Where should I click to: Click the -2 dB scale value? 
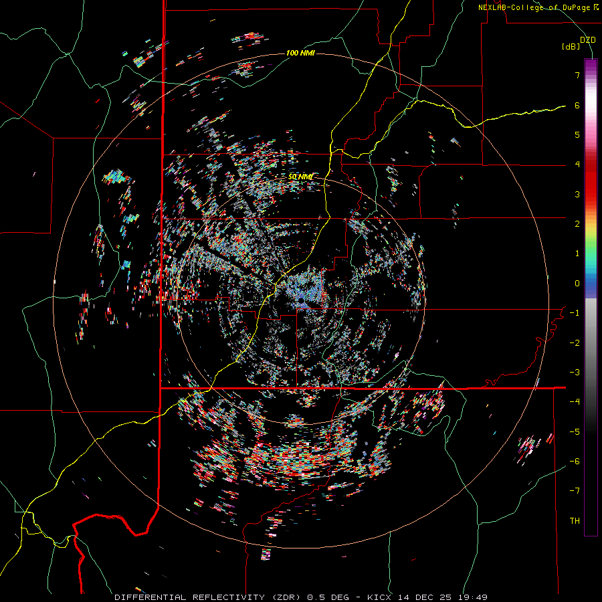point(575,343)
